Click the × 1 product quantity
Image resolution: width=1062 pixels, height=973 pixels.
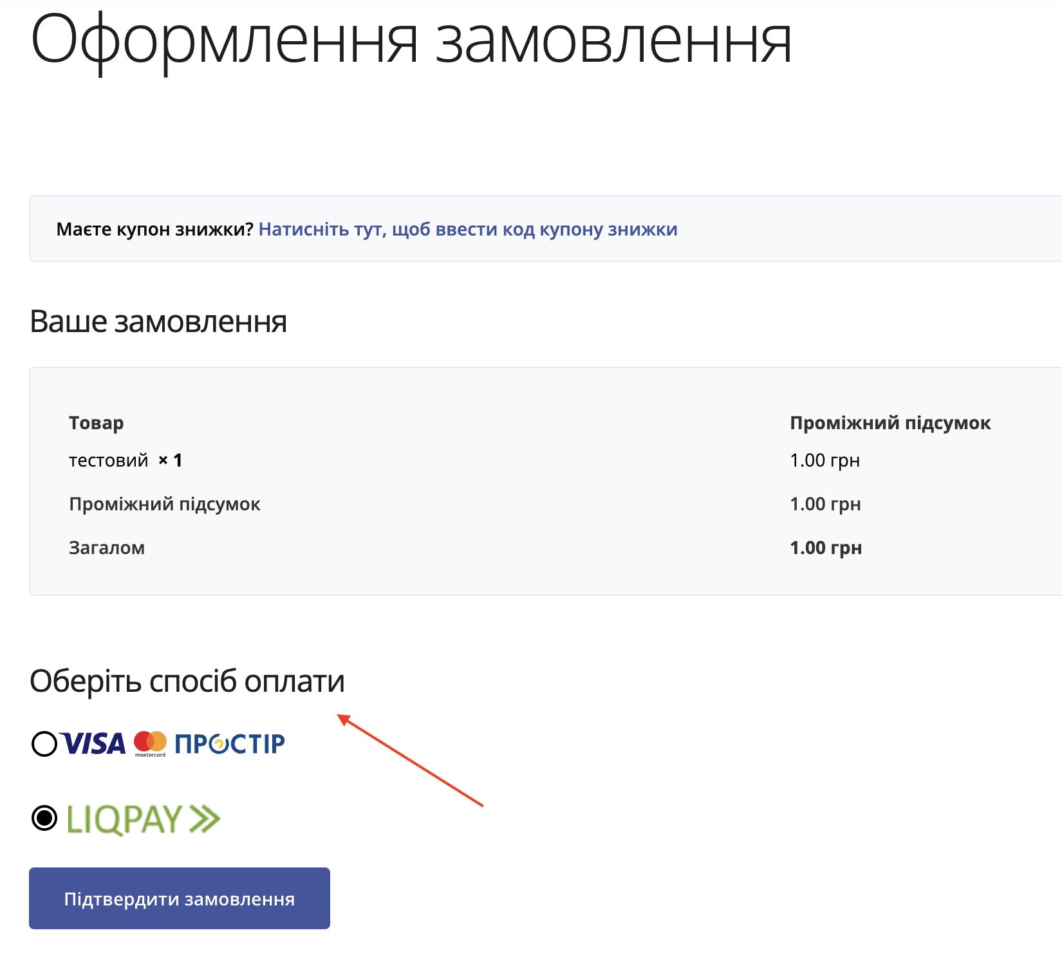[171, 461]
